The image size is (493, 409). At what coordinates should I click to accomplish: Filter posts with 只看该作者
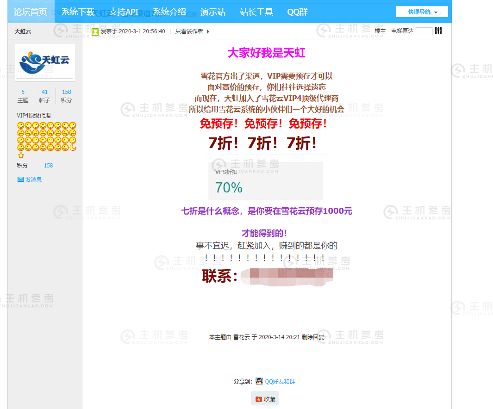(189, 31)
